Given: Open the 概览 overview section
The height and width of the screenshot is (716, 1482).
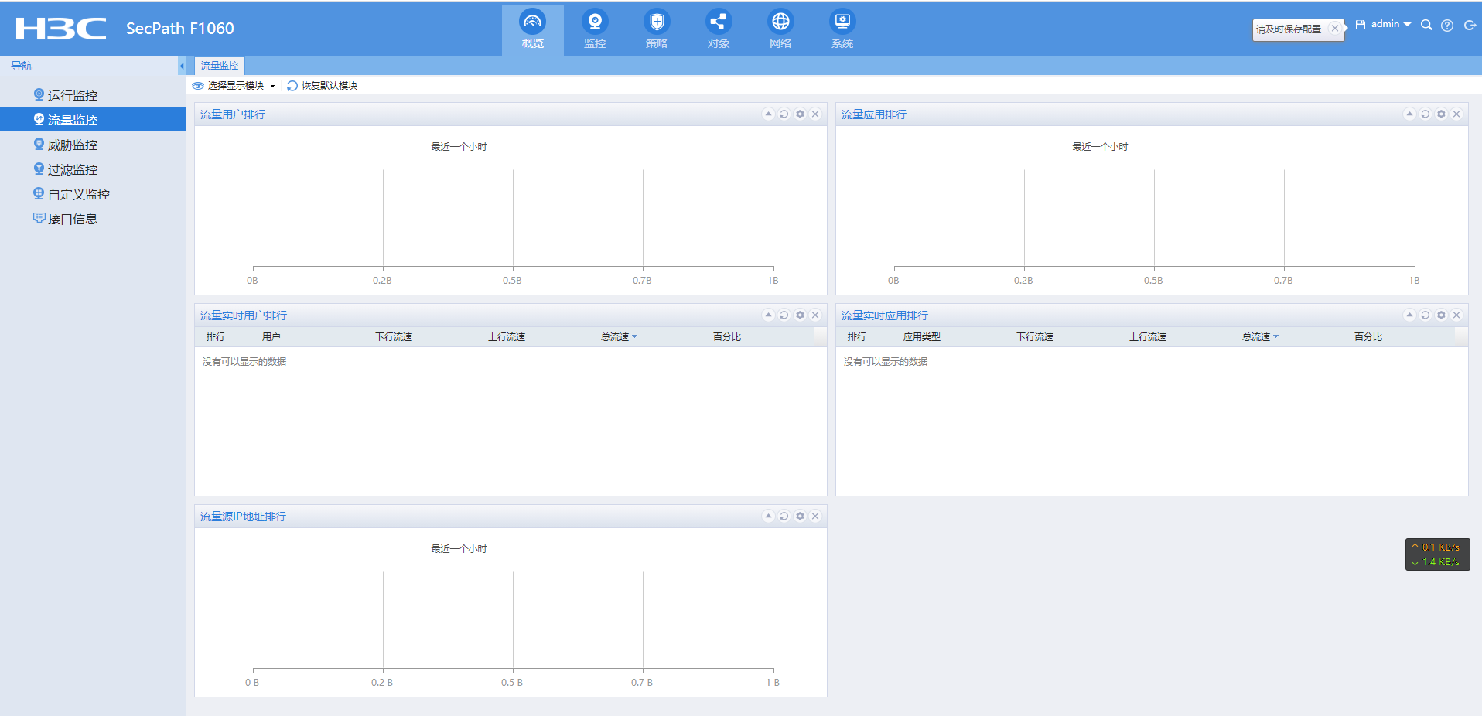Looking at the screenshot, I should (x=532, y=29).
